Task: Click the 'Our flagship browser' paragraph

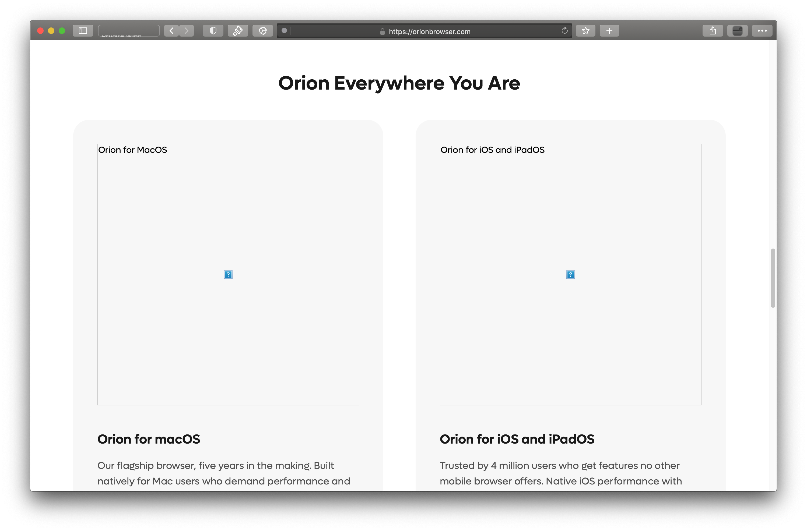Action: pos(224,473)
